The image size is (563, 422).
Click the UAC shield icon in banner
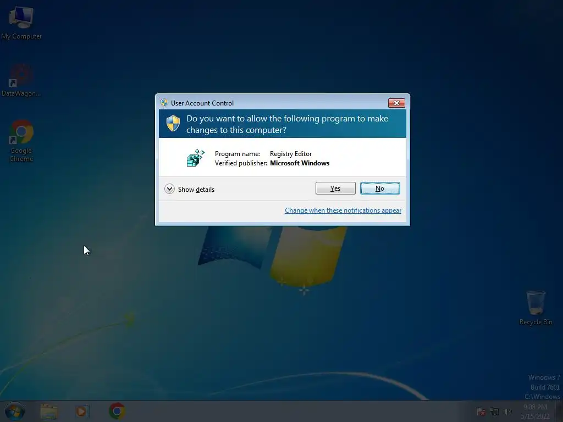[x=173, y=124]
